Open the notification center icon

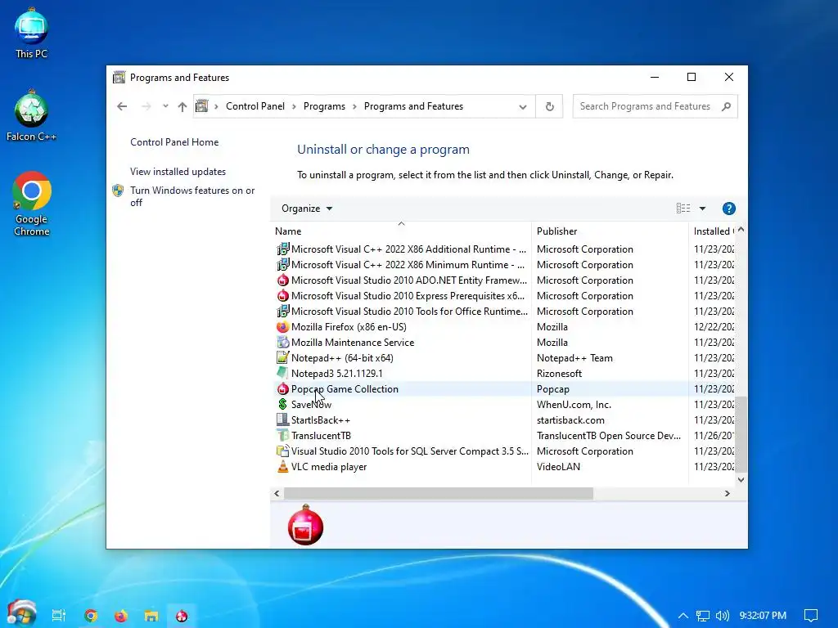(811, 616)
